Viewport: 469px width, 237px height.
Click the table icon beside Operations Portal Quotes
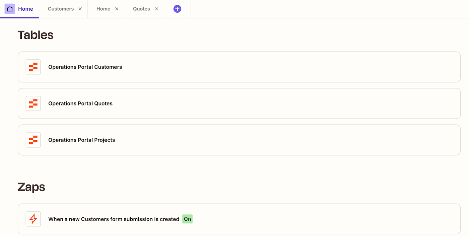click(33, 103)
